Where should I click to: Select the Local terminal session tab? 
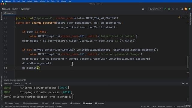pyautogui.click(x=18, y=83)
